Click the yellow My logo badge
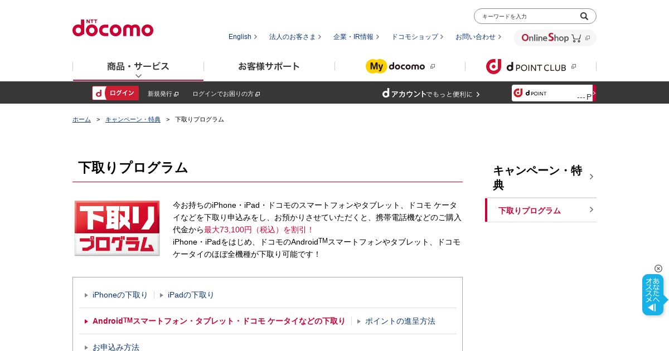669x351 pixels. [x=376, y=66]
